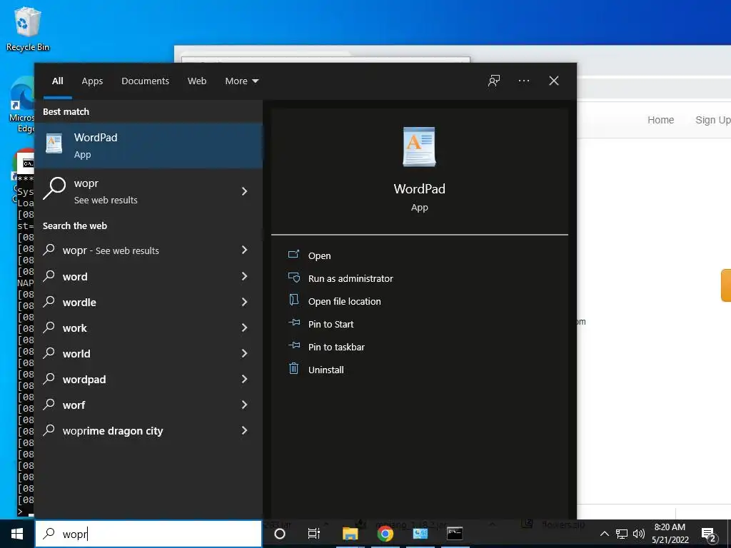Choose Uninstall for WordPad
The image size is (731, 548).
(x=326, y=370)
